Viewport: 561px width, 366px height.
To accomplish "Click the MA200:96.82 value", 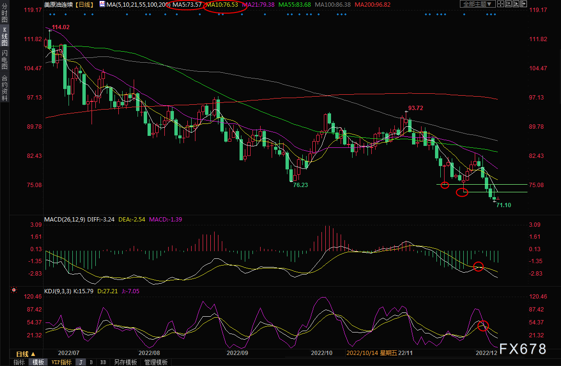I will tap(373, 5).
